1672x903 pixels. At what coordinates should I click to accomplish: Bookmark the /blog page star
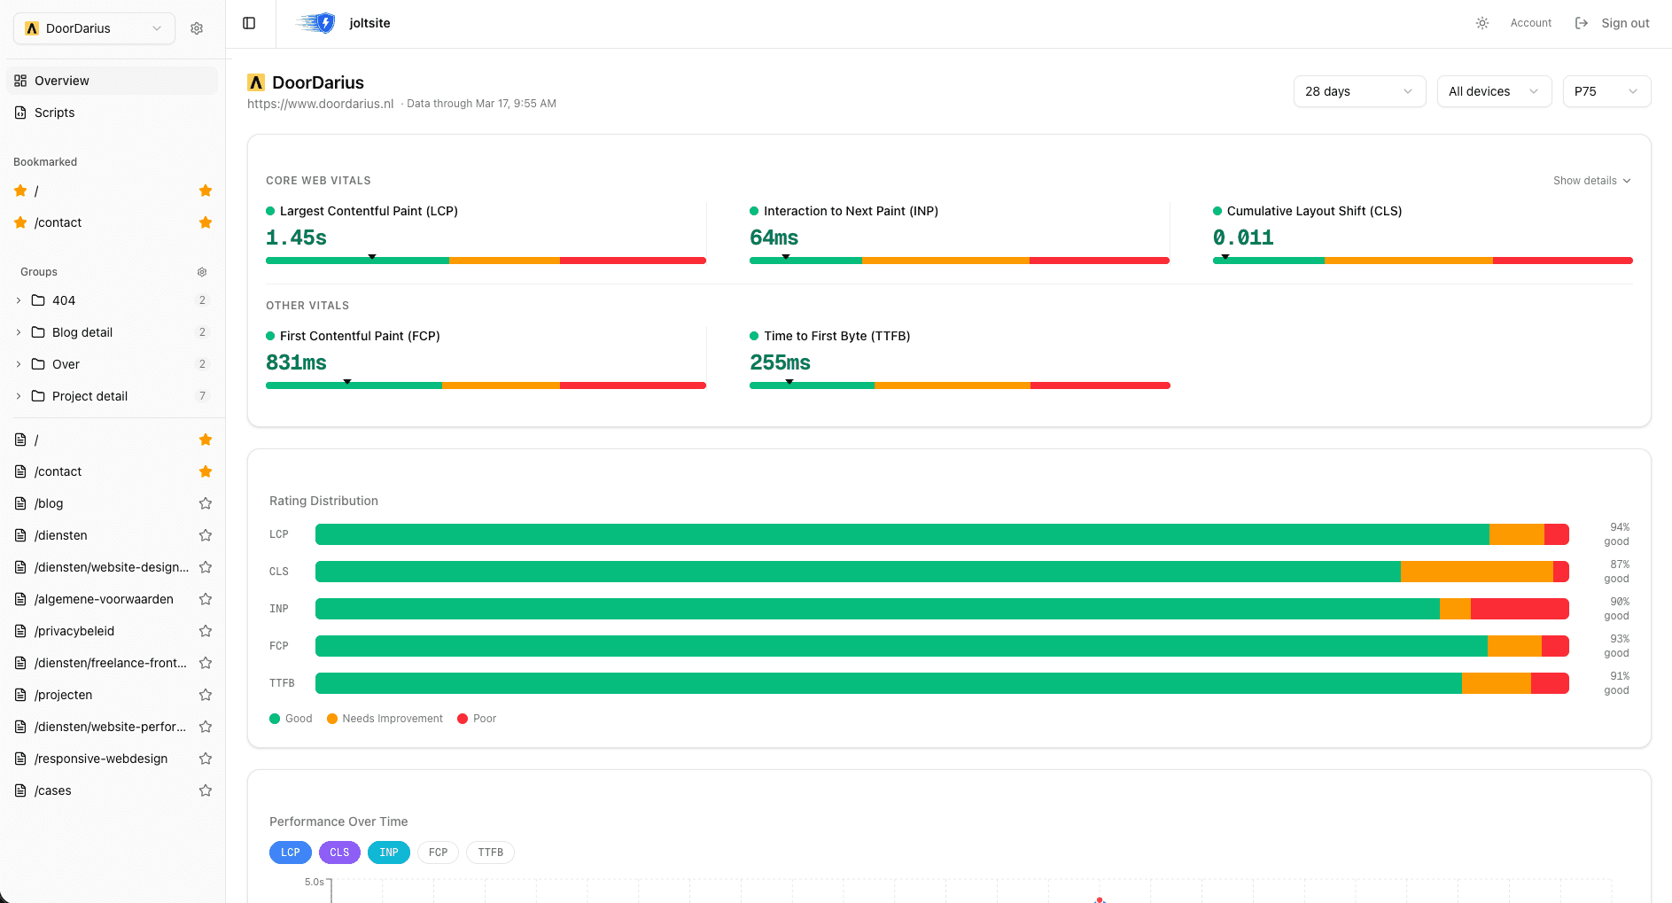pyautogui.click(x=205, y=502)
